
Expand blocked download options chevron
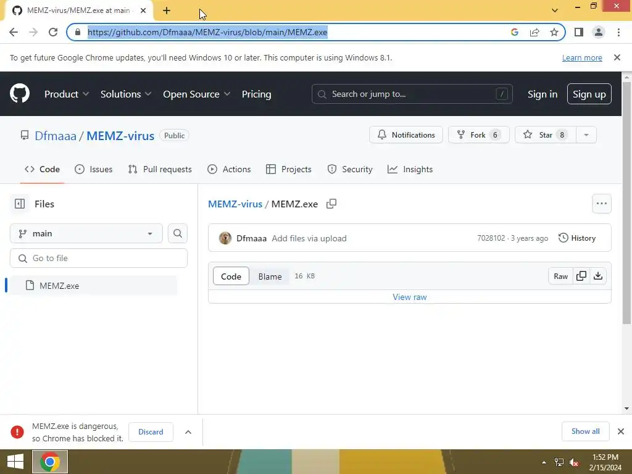click(x=188, y=431)
